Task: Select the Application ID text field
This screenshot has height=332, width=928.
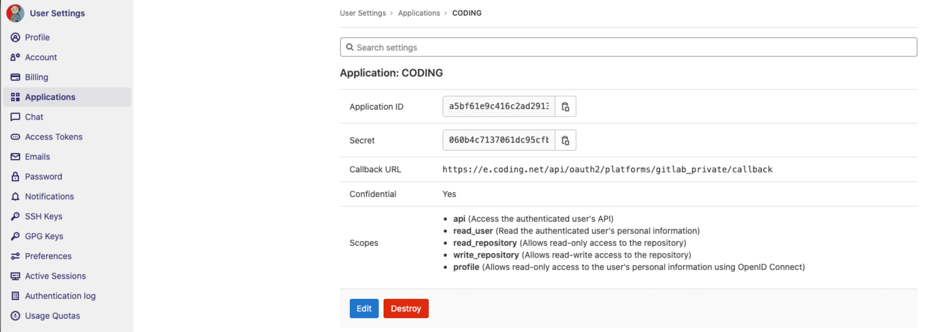Action: click(x=498, y=106)
